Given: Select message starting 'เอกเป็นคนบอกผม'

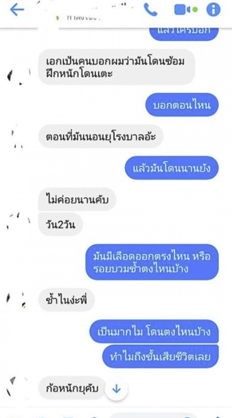Looking at the screenshot, I should (x=117, y=67).
